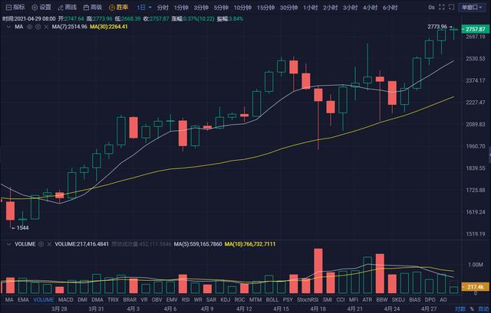Open 高级 advanced options

coord(93,7)
